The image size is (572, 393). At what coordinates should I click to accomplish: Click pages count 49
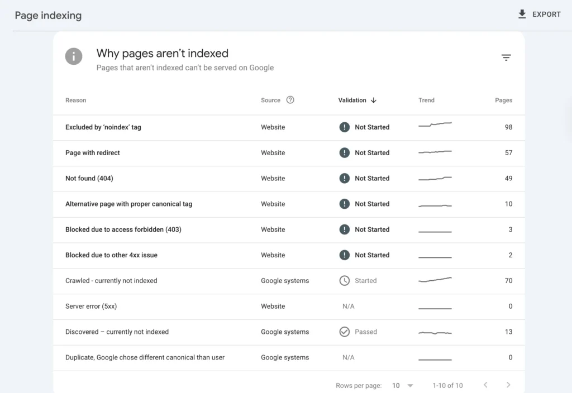tap(508, 178)
